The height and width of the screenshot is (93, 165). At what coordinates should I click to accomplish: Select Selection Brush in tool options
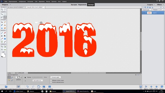(x=12, y=78)
